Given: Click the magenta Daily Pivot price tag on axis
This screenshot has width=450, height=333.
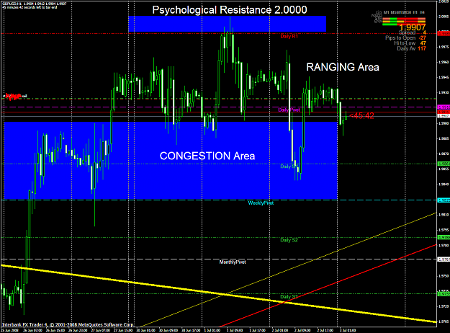Looking at the screenshot, I should pyautogui.click(x=443, y=107).
